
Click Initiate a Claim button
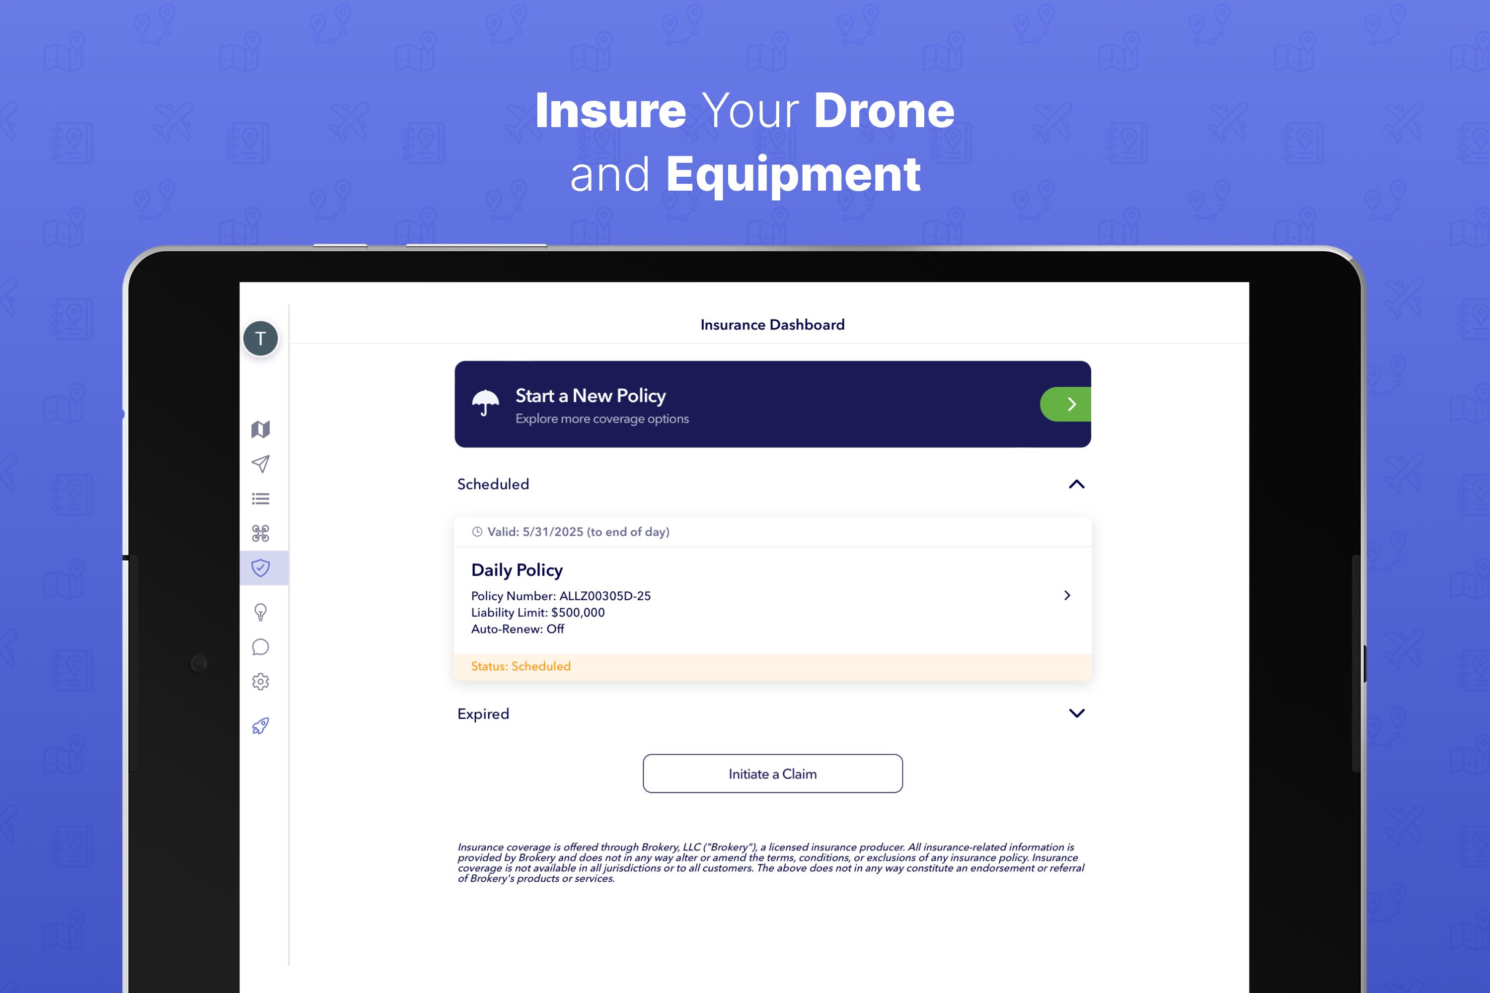pyautogui.click(x=773, y=773)
